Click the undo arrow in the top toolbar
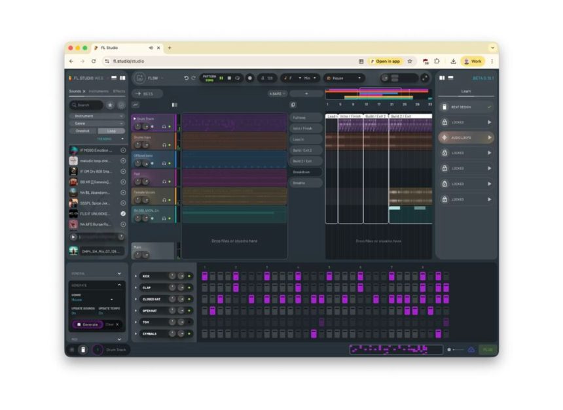This screenshot has width=563, height=410. (186, 78)
